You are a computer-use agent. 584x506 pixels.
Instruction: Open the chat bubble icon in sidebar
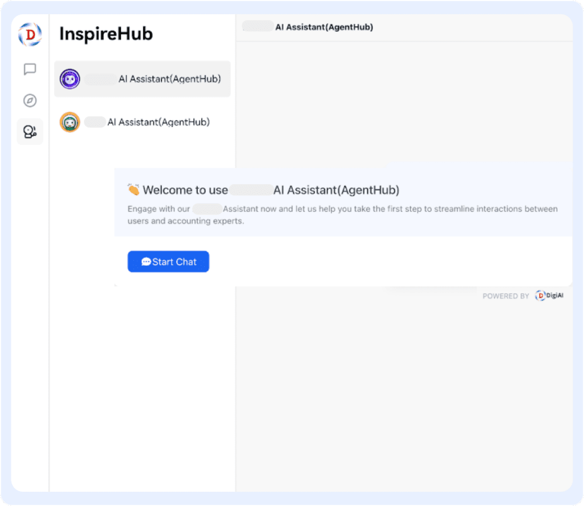pos(30,69)
